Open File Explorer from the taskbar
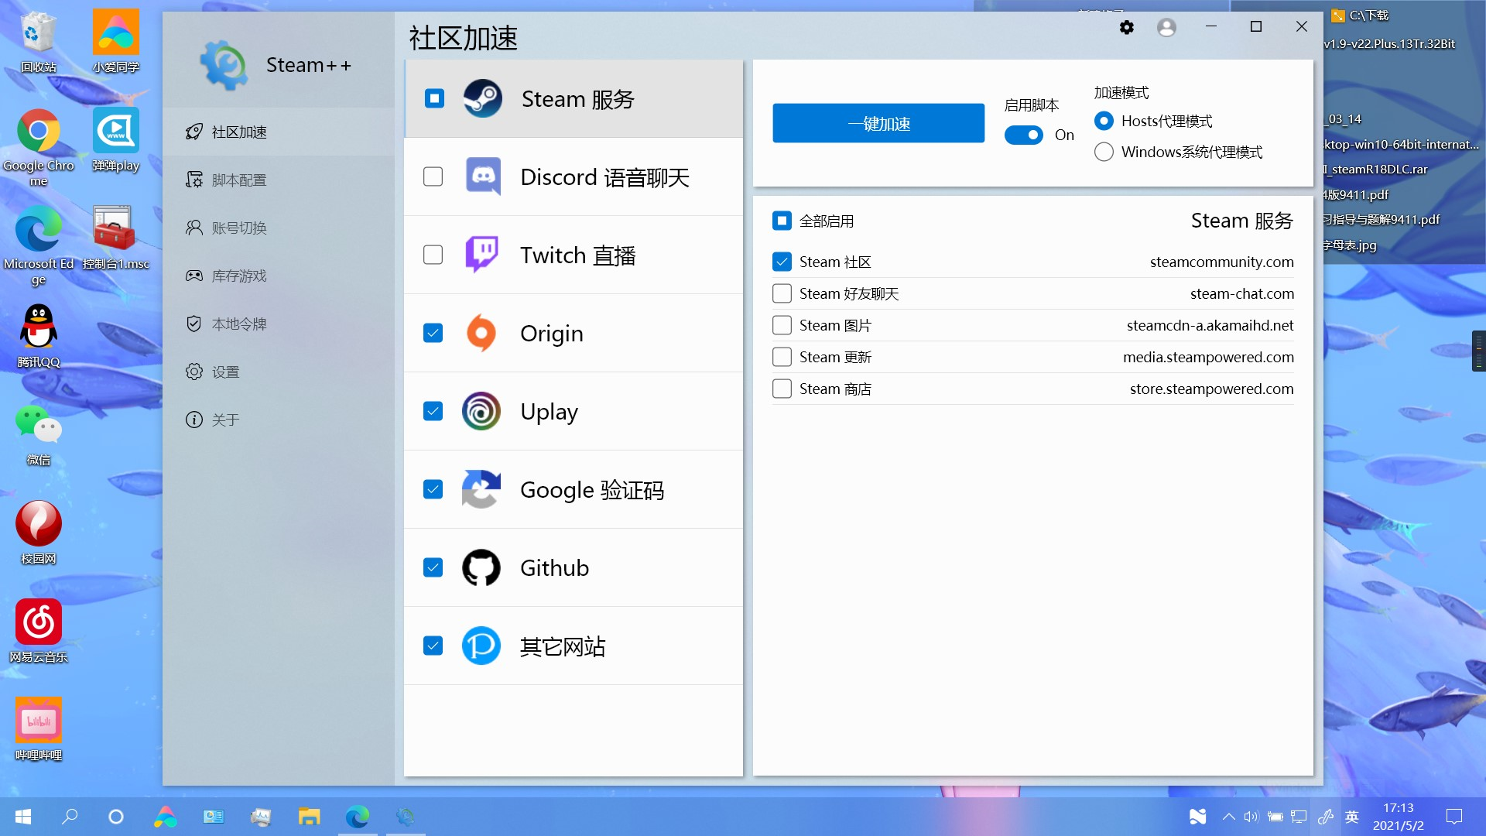Screen dimensions: 1486x836 (309, 817)
